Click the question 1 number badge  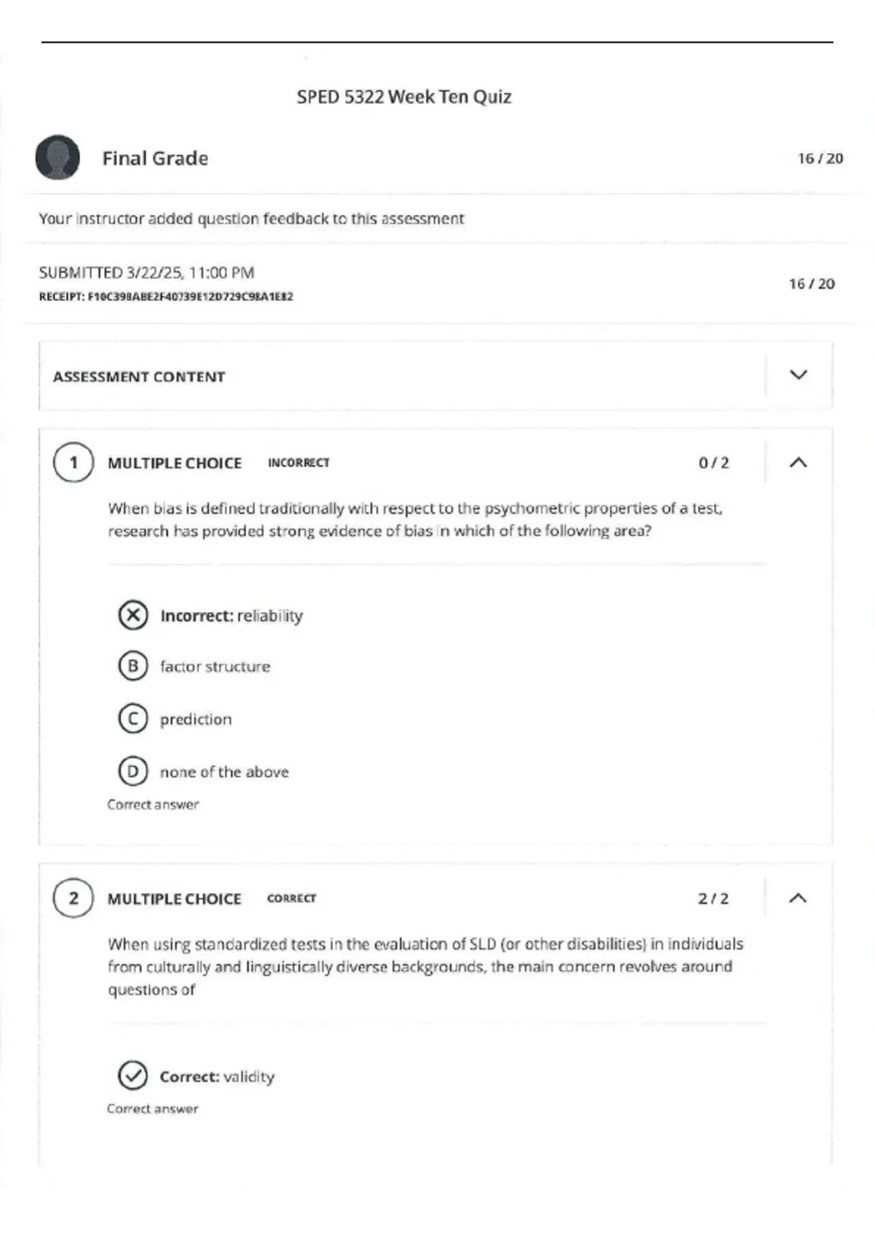[73, 462]
